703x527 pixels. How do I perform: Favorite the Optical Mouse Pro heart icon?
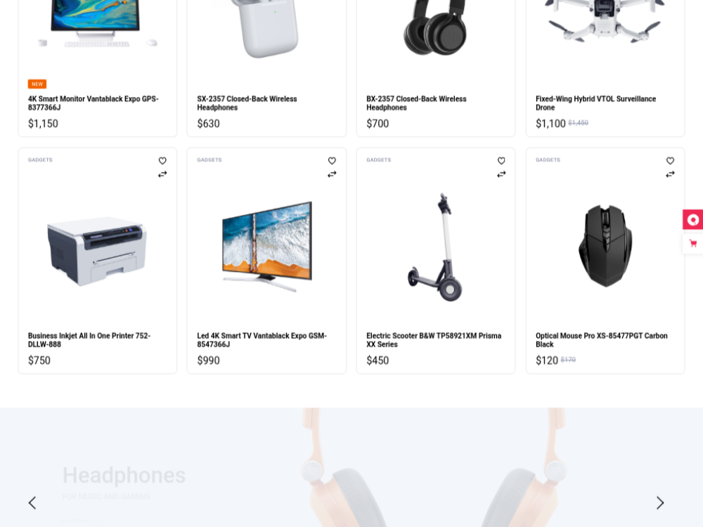click(x=670, y=160)
